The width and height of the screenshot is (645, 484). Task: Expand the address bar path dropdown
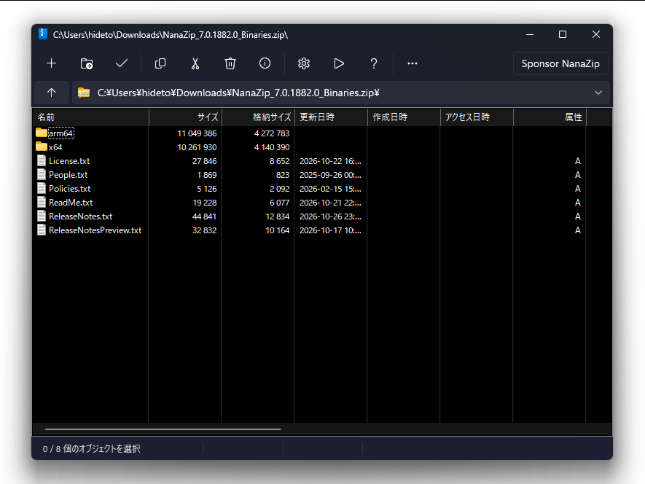598,93
